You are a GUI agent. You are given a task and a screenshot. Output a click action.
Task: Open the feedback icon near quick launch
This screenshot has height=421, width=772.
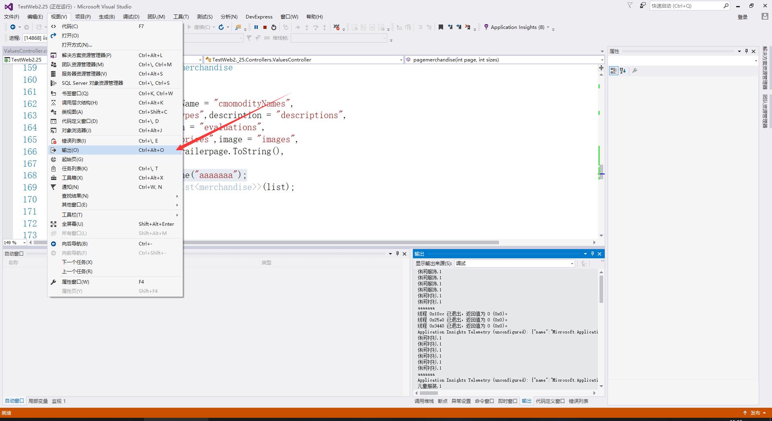coord(642,6)
